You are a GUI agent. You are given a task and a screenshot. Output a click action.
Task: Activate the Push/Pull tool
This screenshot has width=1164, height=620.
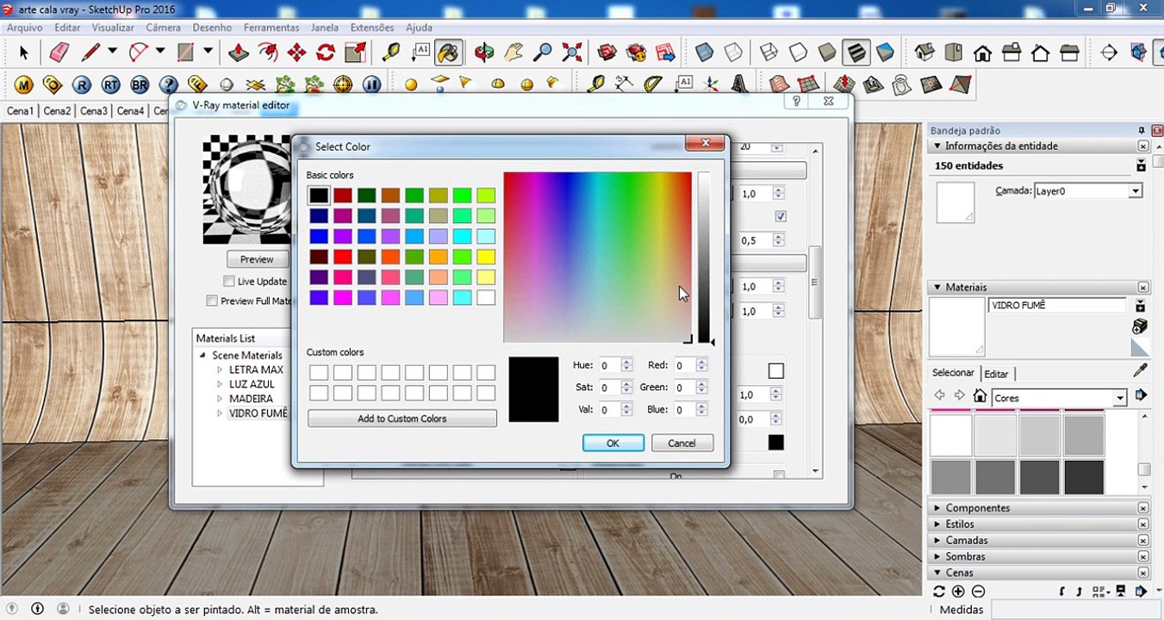pos(239,53)
